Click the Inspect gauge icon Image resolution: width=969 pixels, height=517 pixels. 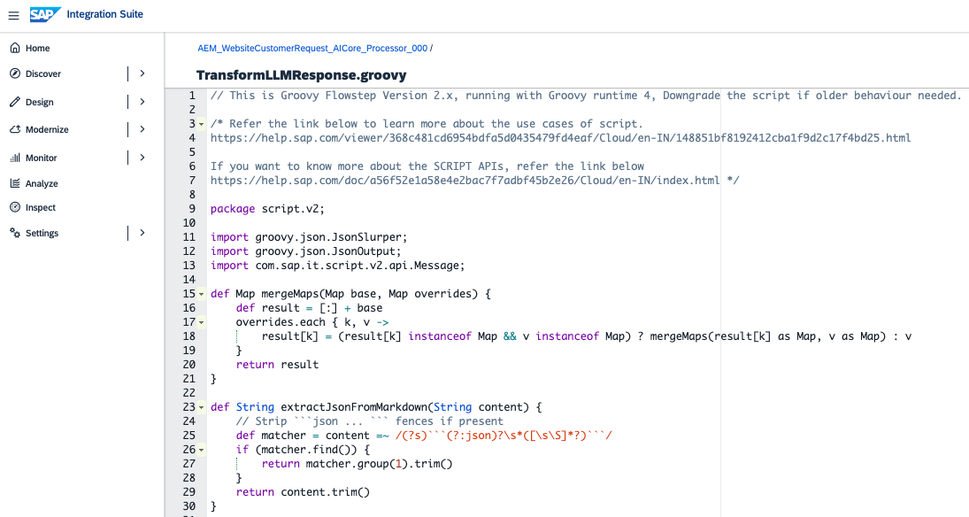tap(15, 207)
